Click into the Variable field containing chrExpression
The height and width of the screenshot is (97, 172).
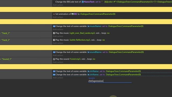tap(110, 81)
